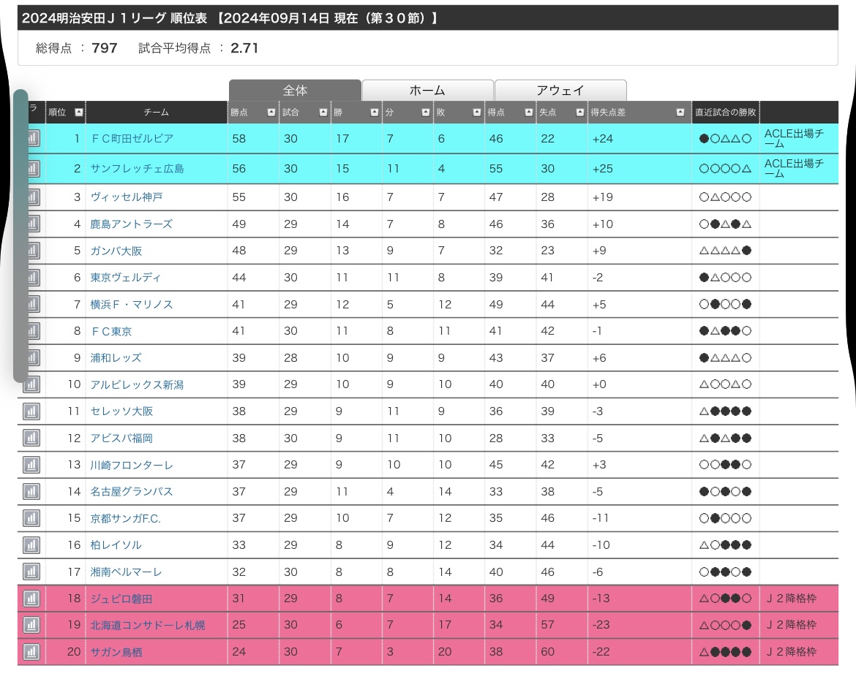Open the graph icon for アビスパ福岡
This screenshot has height=687, width=856.
pos(31,439)
